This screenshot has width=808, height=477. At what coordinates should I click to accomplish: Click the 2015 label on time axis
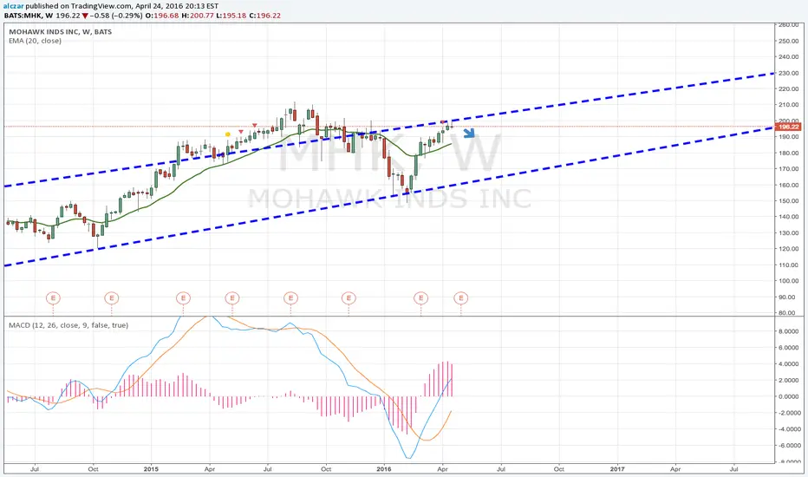tap(151, 469)
